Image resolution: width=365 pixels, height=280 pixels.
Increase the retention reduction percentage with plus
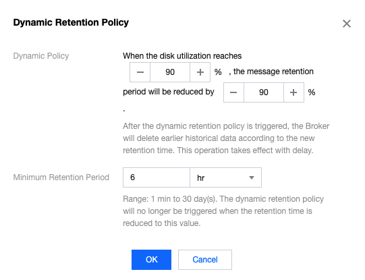point(293,92)
